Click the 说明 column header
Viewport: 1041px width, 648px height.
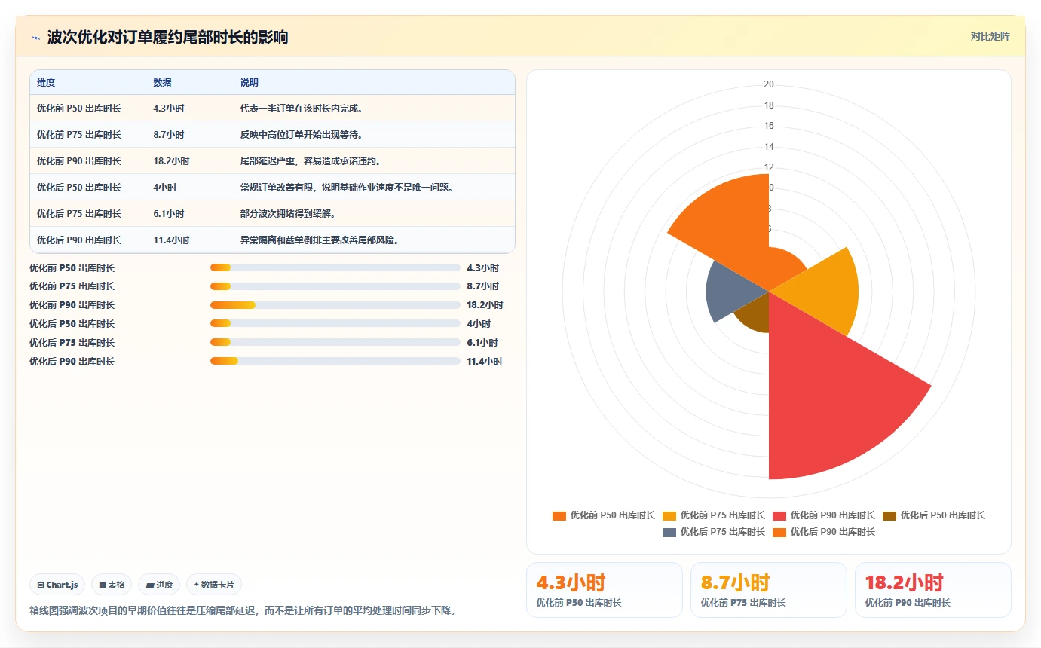coord(250,83)
